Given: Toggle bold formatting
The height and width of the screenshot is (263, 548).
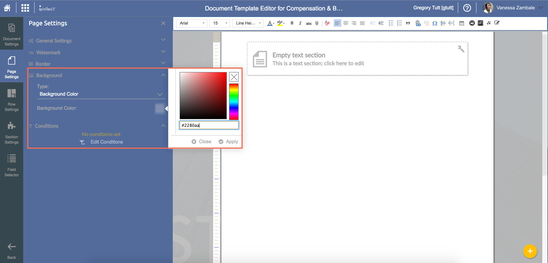Looking at the screenshot, I should pos(292,23).
